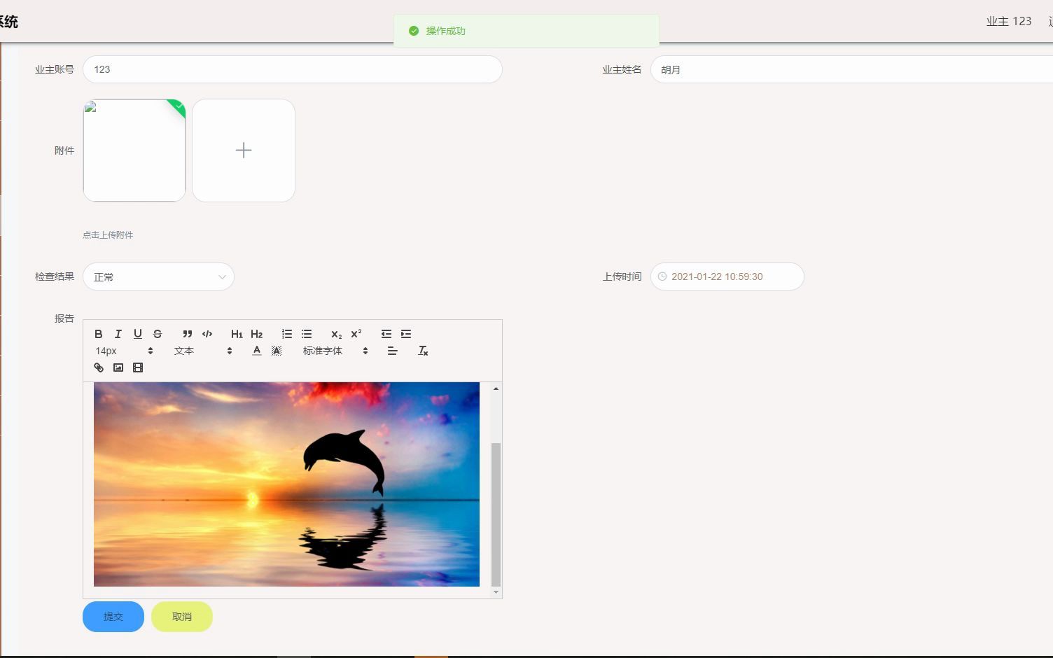Insert a video into the report

click(x=138, y=367)
